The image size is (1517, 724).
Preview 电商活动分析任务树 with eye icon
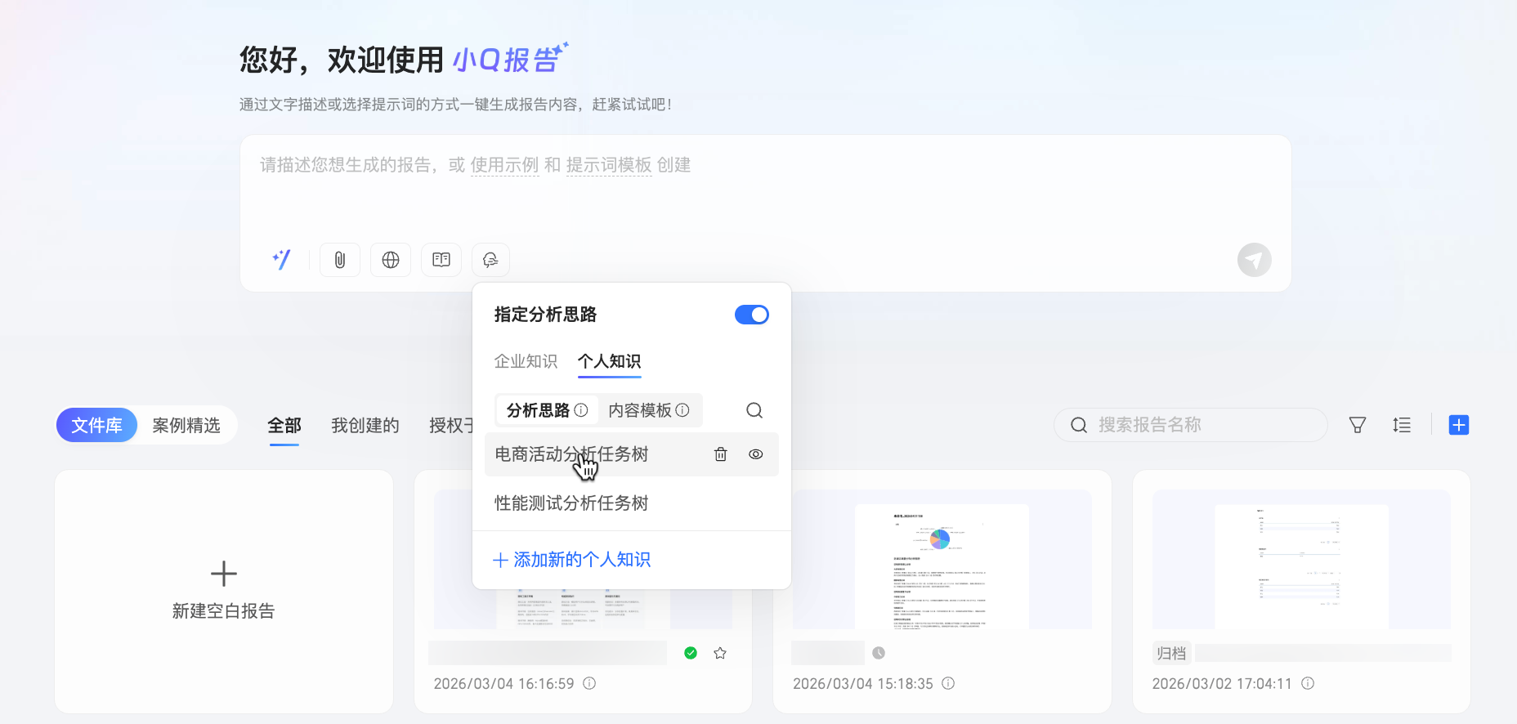756,454
